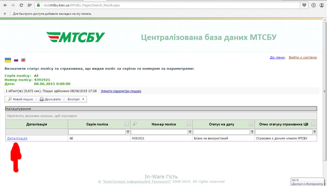Screen dimensions: 327x186
Task: Click Деталізація column header
Action: tap(37, 124)
